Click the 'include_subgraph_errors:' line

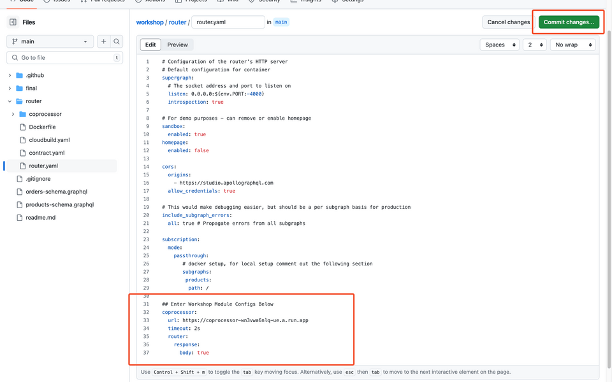coord(197,215)
